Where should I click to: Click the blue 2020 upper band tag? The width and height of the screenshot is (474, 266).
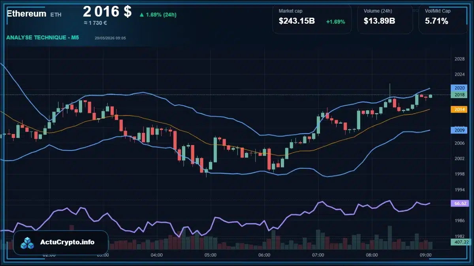tap(459, 88)
